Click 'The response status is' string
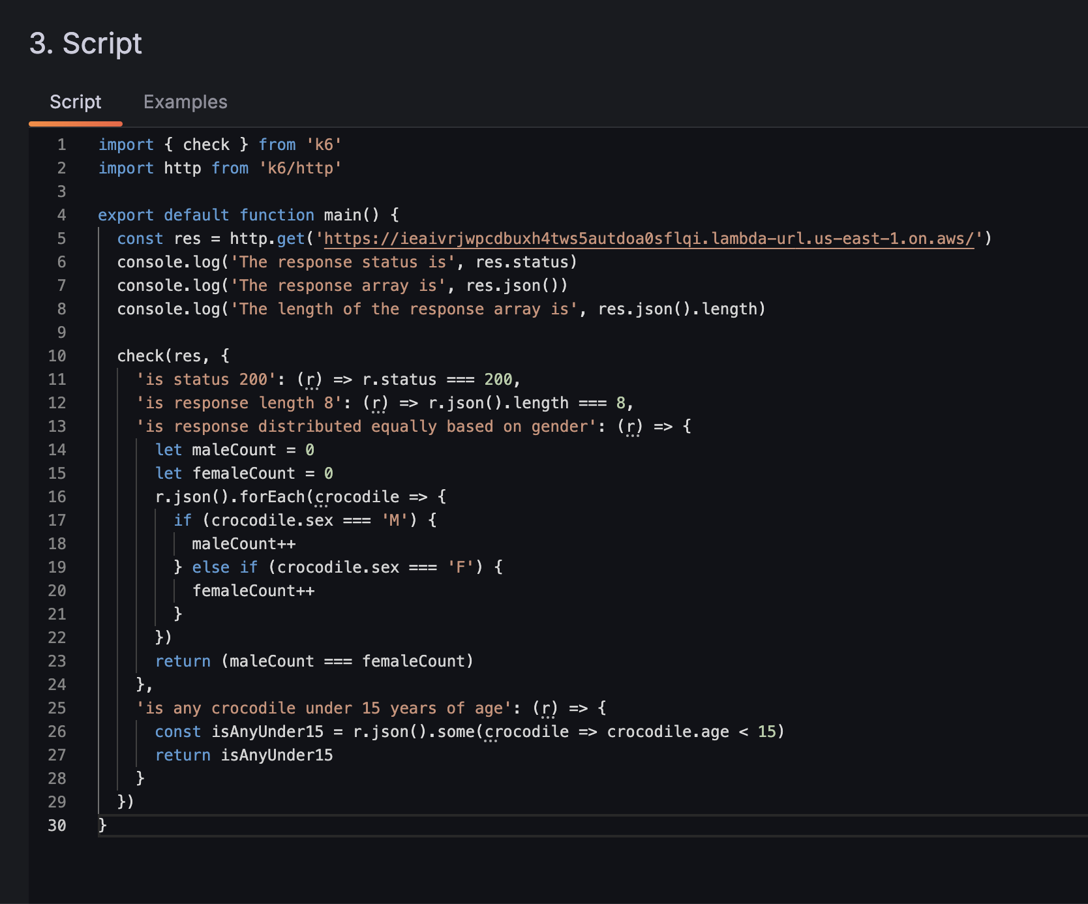Screen dimensions: 1088x904 pyautogui.click(x=343, y=262)
